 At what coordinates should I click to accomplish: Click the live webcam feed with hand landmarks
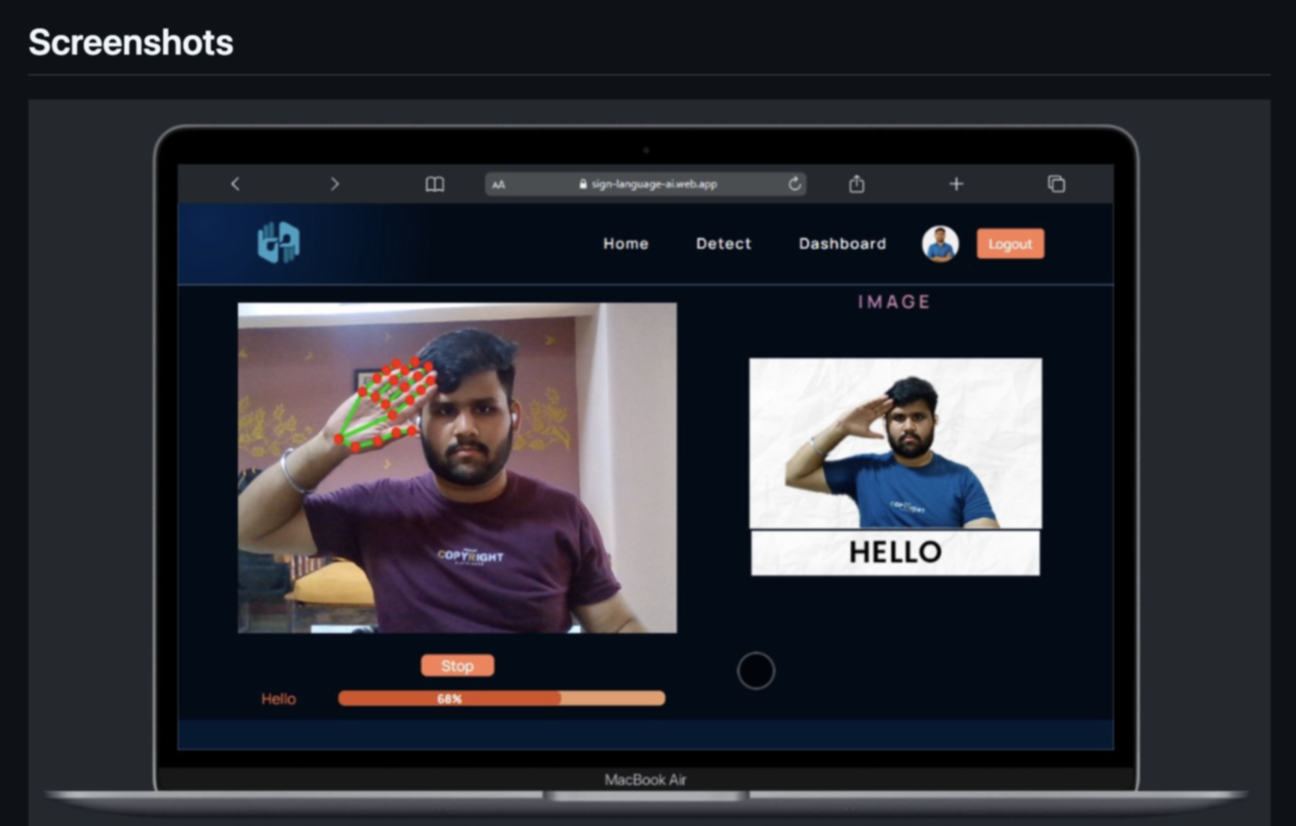(457, 468)
